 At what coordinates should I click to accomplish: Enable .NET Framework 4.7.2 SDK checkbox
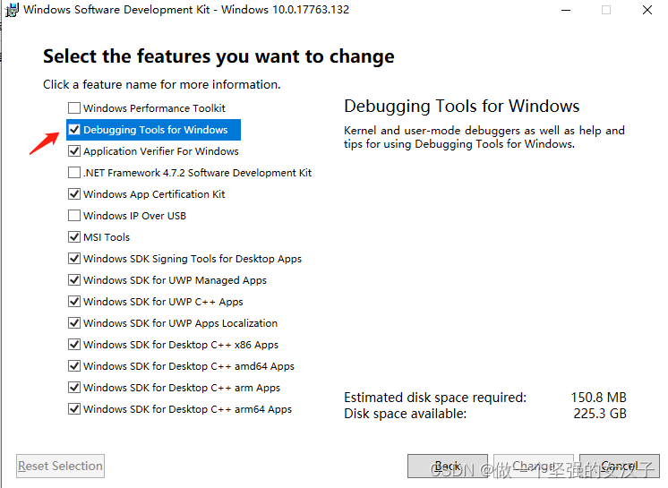74,173
